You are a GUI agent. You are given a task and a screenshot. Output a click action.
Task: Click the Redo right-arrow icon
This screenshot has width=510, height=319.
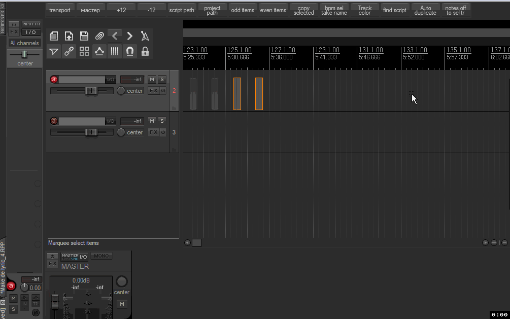130,36
